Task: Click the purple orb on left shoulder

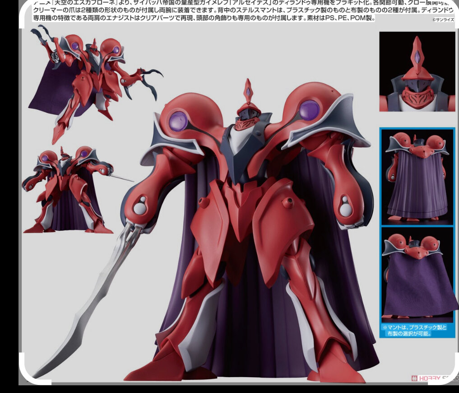Action: (x=178, y=121)
